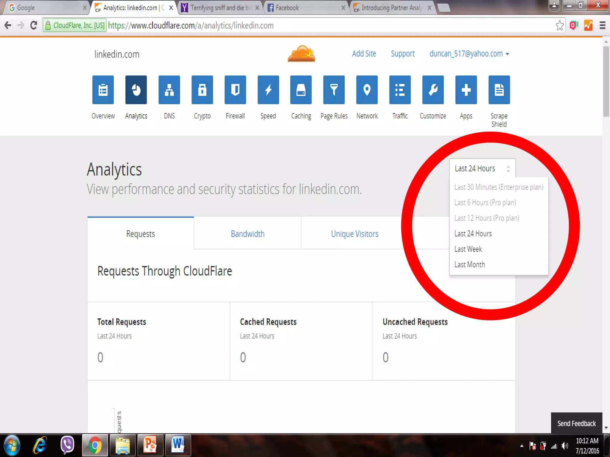Open the Scrape Shield document icon
Image resolution: width=610 pixels, height=457 pixels.
point(499,90)
